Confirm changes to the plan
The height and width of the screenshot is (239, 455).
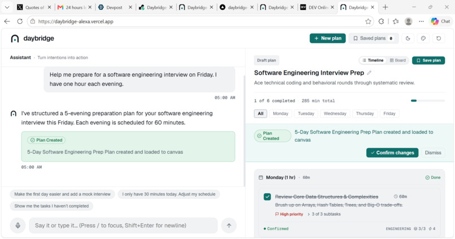pos(392,153)
